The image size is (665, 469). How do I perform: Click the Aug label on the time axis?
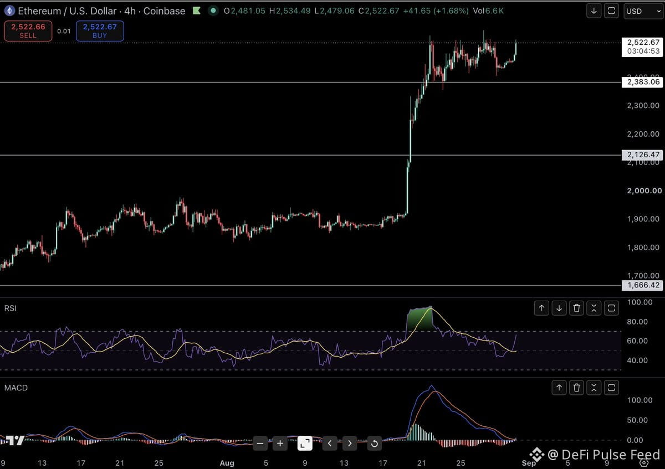[227, 463]
